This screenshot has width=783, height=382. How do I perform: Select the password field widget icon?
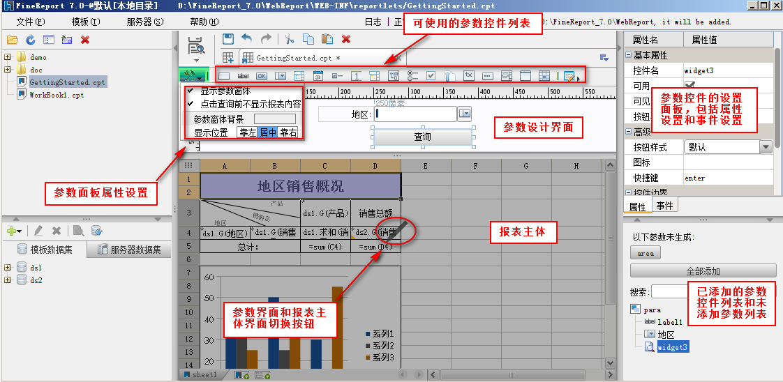[488, 76]
